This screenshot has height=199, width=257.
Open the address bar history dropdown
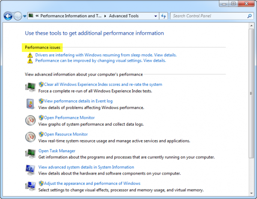[155, 16]
